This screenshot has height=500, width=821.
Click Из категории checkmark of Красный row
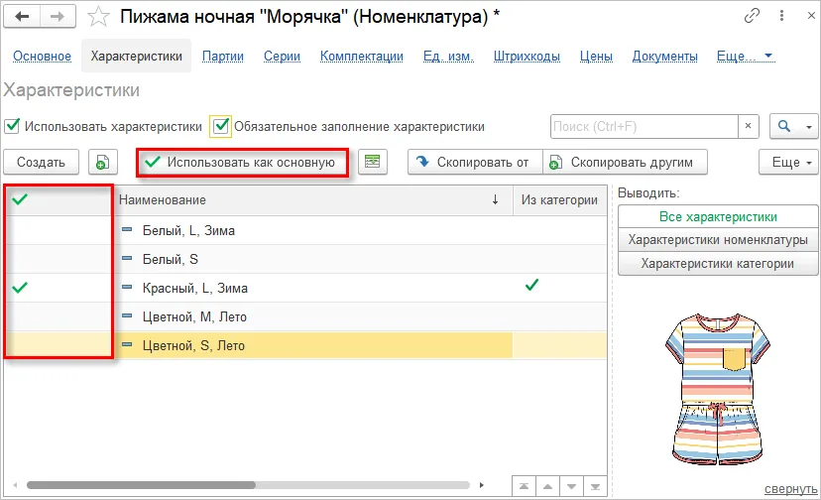click(x=531, y=285)
